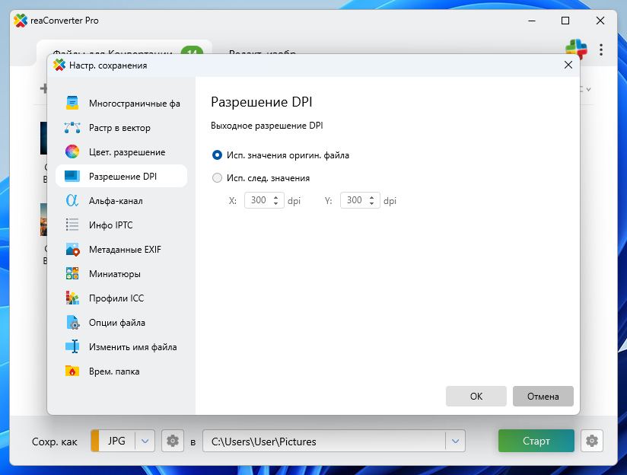
Task: Open the Миниатюры thumbnails icon
Action: pyautogui.click(x=72, y=274)
